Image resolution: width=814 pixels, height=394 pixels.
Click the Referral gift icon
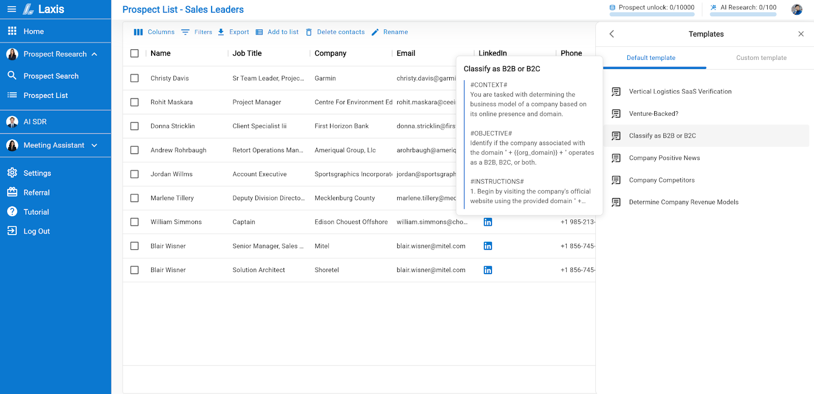coord(12,192)
